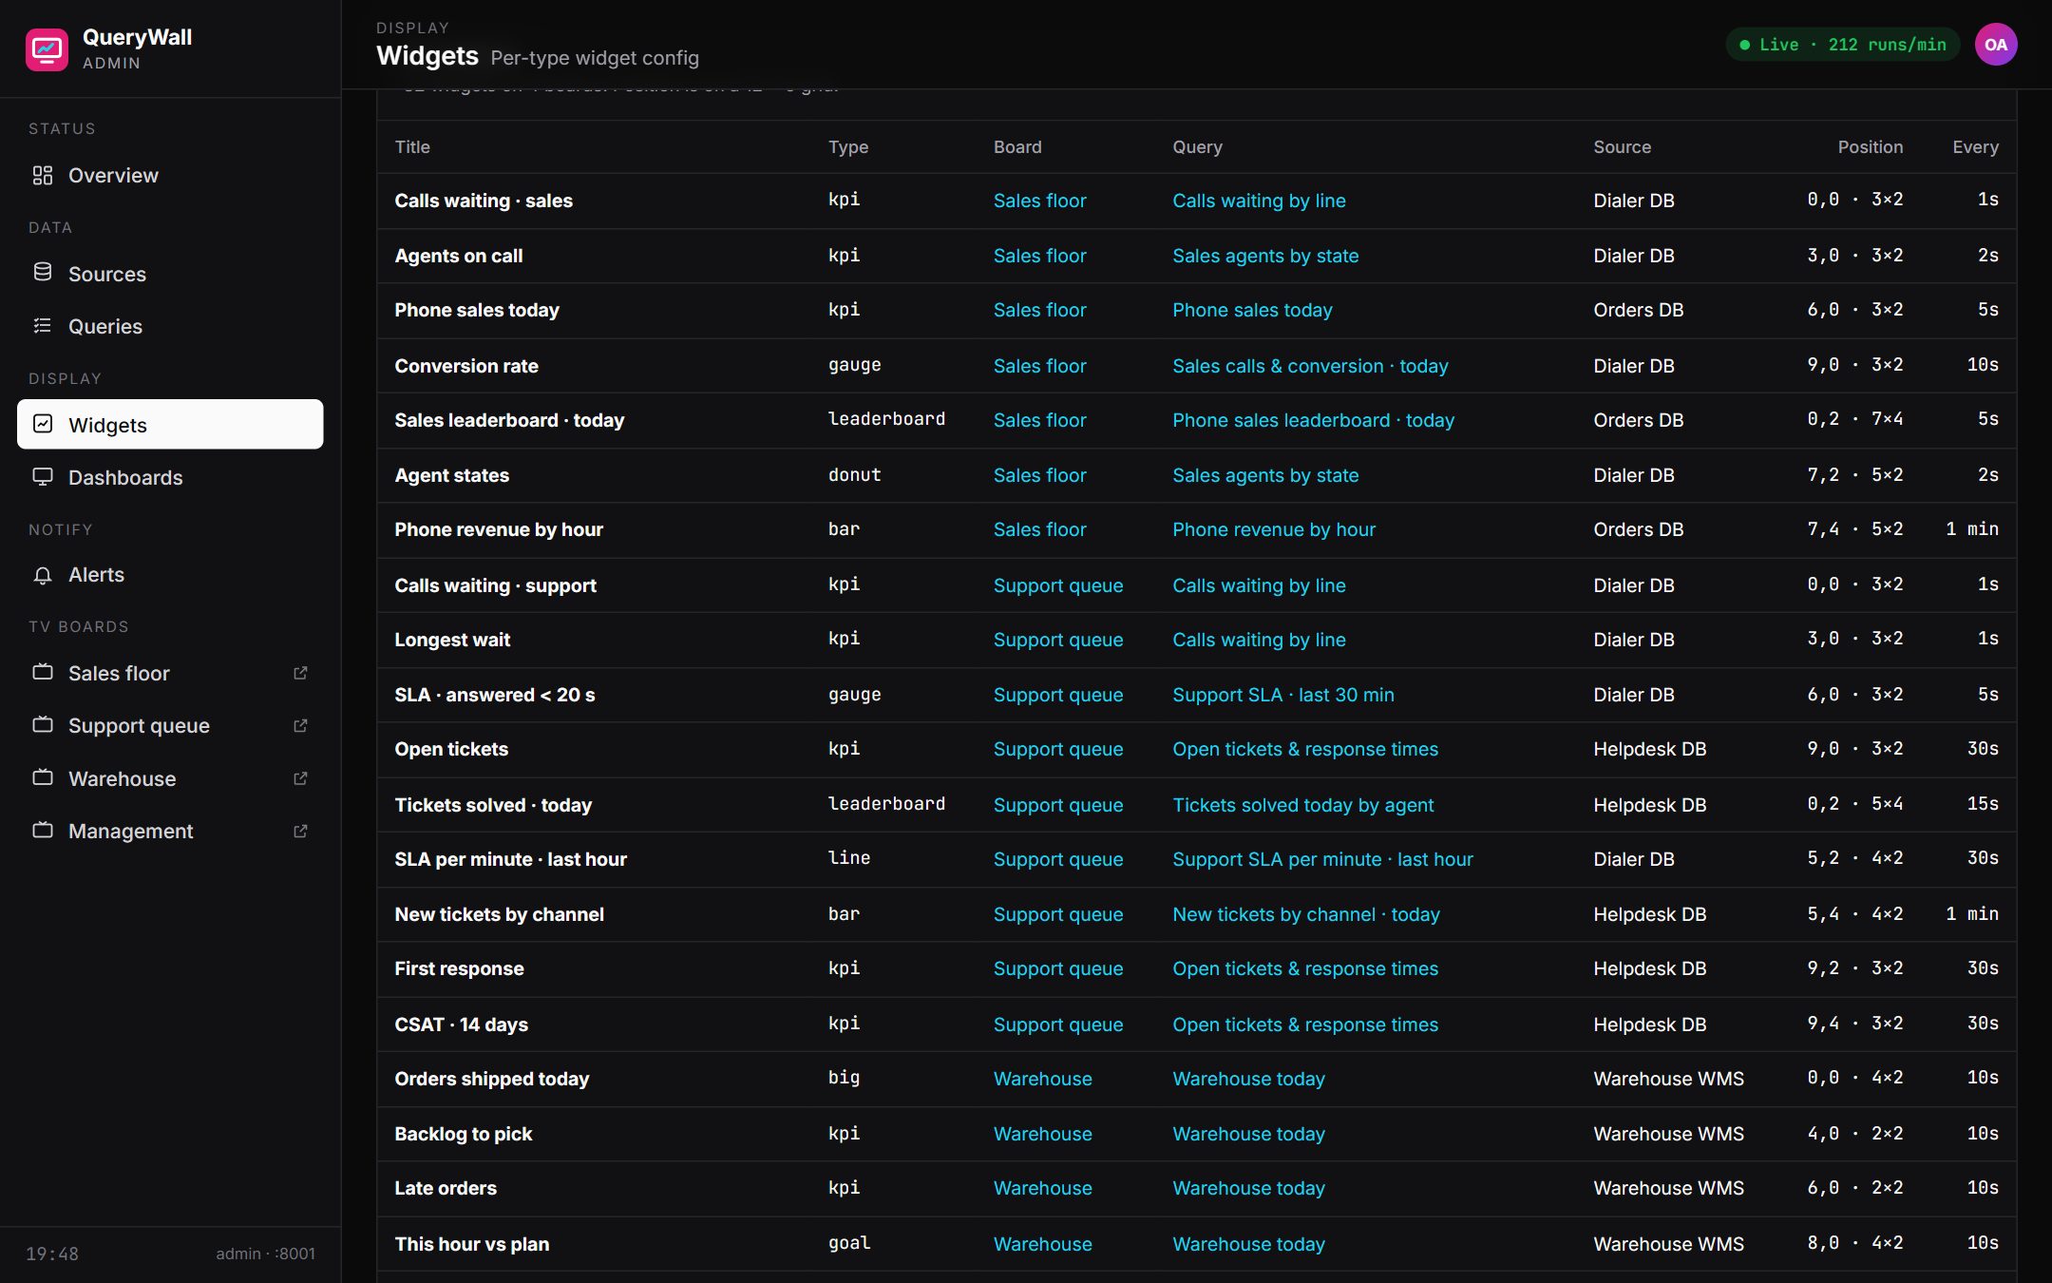This screenshot has height=1283, width=2052.
Task: Click the Widgets chart icon
Action: (x=43, y=424)
